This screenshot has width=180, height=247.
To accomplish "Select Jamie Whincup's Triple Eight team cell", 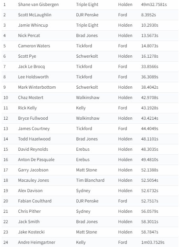I will coord(87,25).
